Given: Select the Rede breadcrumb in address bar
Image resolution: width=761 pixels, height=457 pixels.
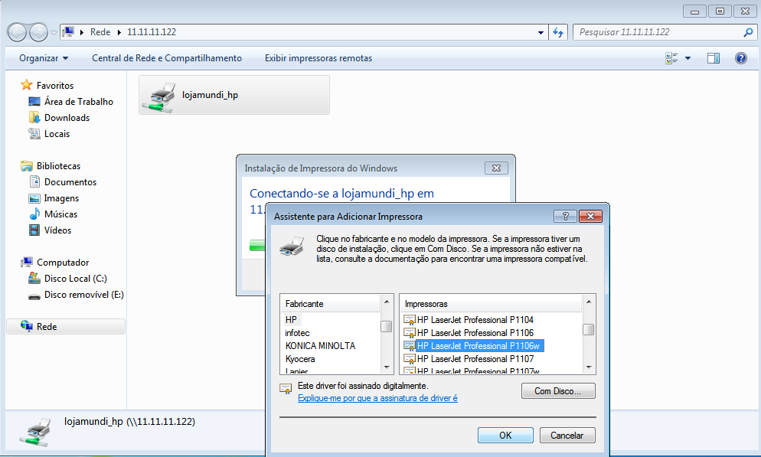Looking at the screenshot, I should 100,32.
